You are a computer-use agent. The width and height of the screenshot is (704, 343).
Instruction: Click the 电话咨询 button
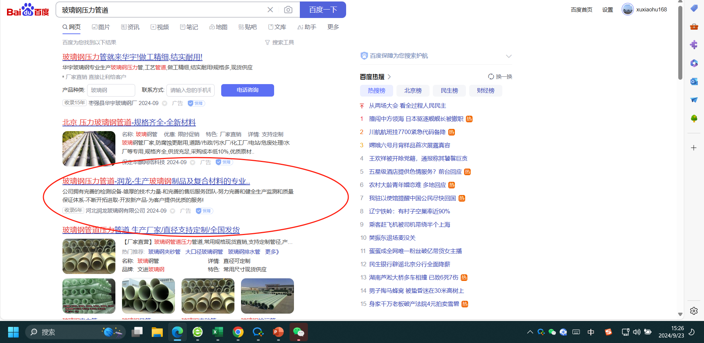(x=247, y=90)
